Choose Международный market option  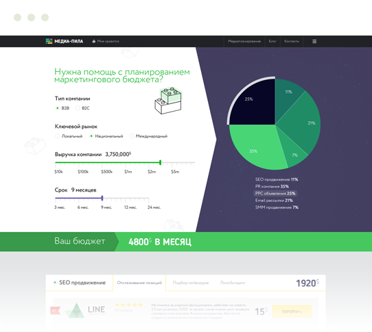tap(148, 136)
